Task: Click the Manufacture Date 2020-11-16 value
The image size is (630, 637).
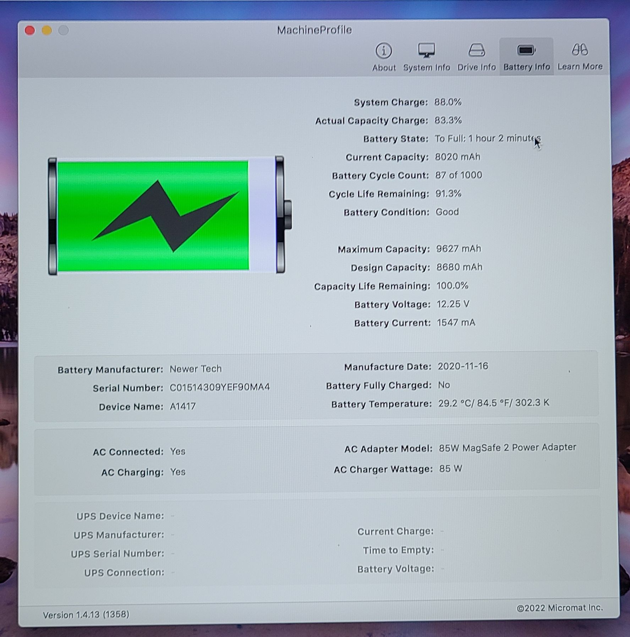Action: coord(463,366)
